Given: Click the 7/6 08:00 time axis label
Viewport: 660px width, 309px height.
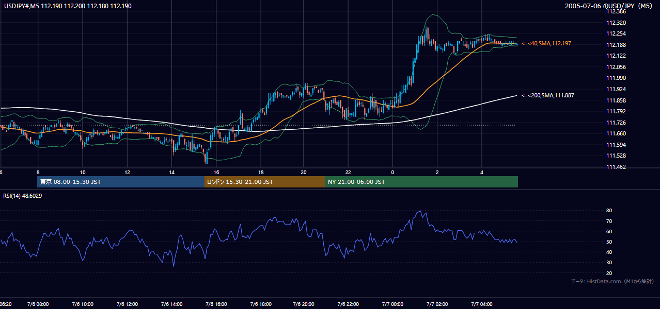Looking at the screenshot, I should (38, 304).
